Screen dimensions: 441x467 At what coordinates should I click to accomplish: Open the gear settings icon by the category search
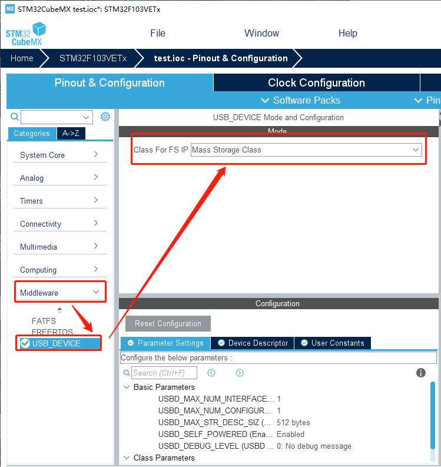pos(105,117)
